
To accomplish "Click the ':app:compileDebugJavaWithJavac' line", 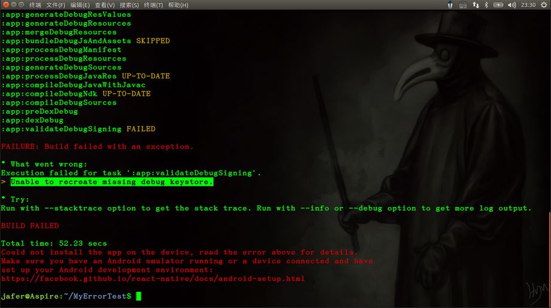I will [73, 85].
